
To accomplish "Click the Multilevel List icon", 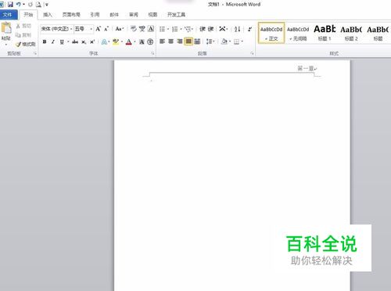I will tap(188, 29).
